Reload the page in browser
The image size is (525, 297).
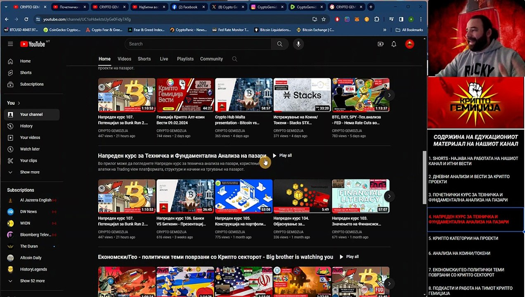coord(26,19)
